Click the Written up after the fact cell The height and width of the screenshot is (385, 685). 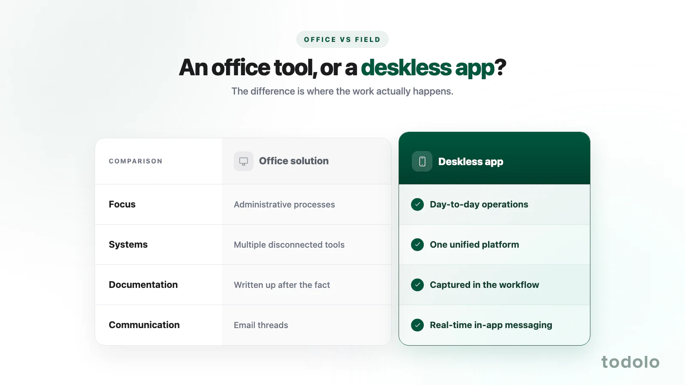pos(307,285)
